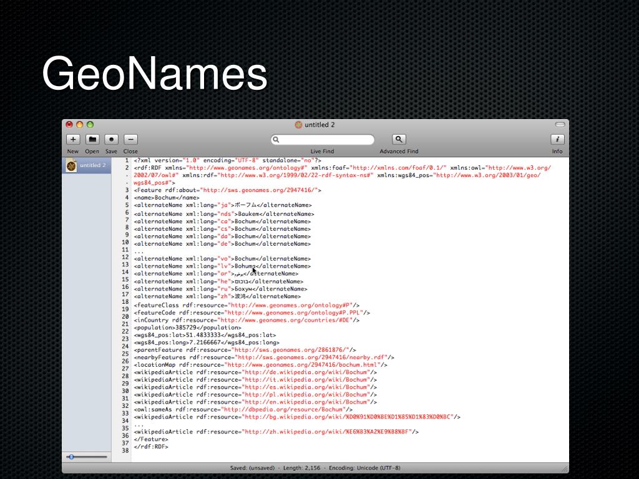639x479 pixels.
Task: Click the toolbar toggle pill in title bar
Action: click(560, 125)
